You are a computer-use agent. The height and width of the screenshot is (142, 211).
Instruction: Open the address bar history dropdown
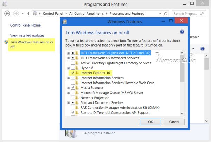tap(160, 14)
